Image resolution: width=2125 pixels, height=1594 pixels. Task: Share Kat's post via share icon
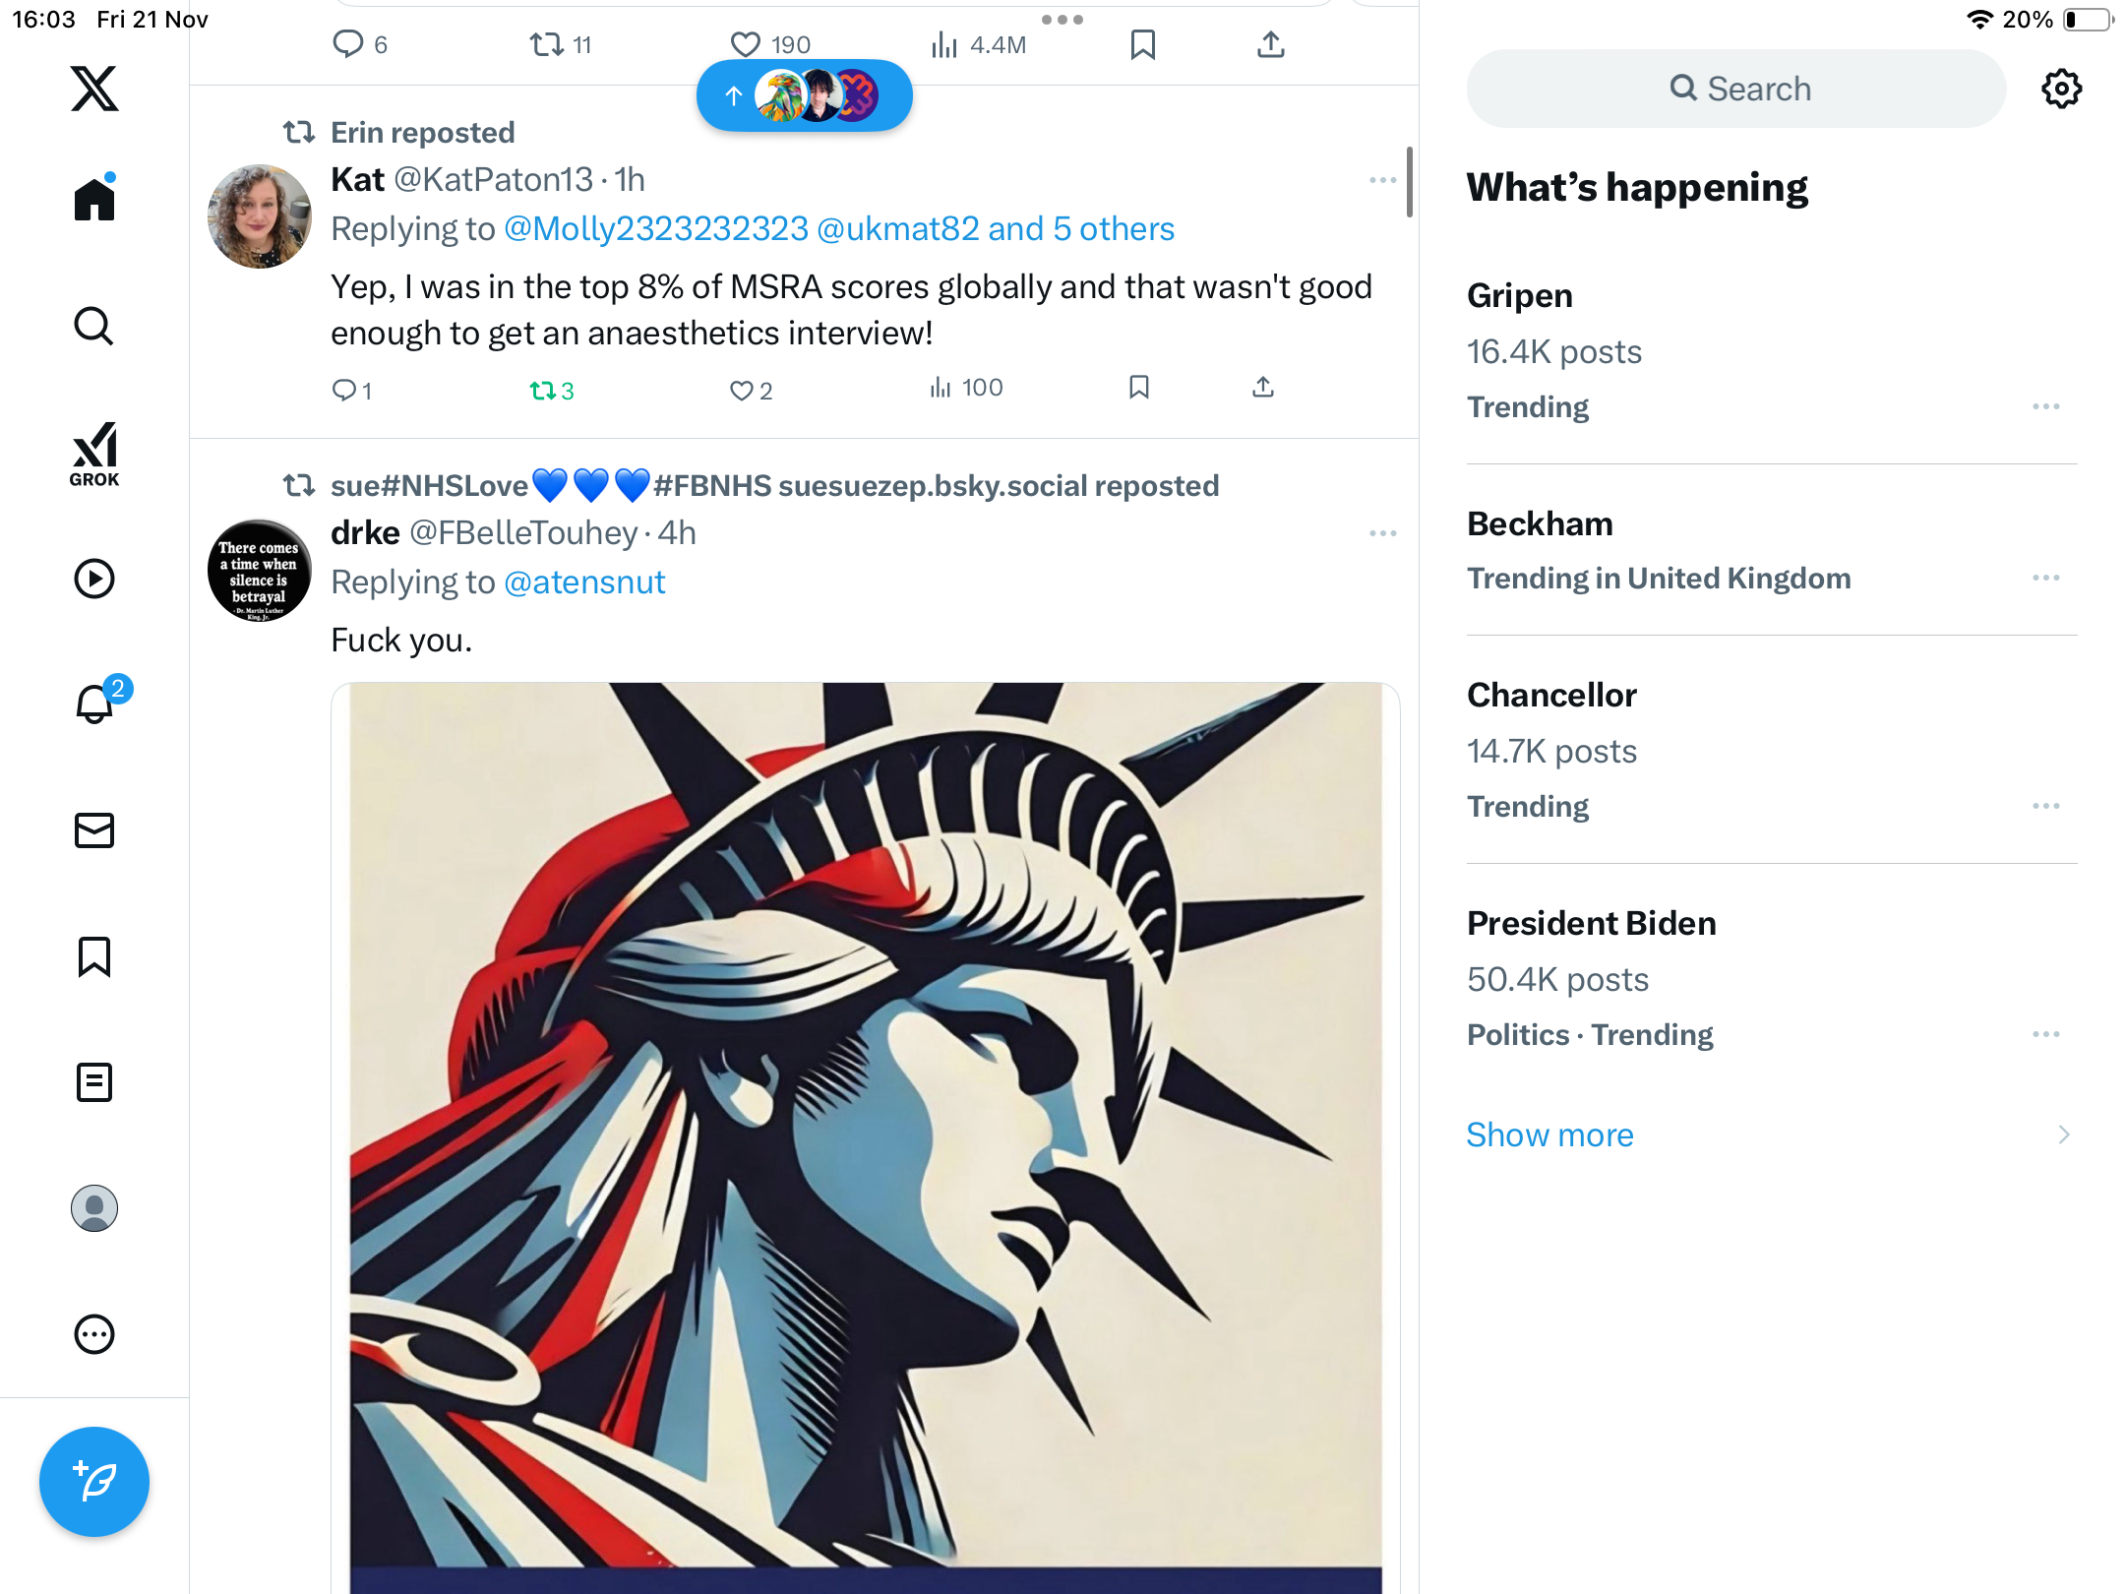pos(1263,388)
